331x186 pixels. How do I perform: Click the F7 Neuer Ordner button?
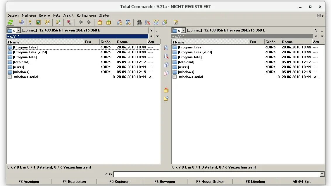pos(210,181)
